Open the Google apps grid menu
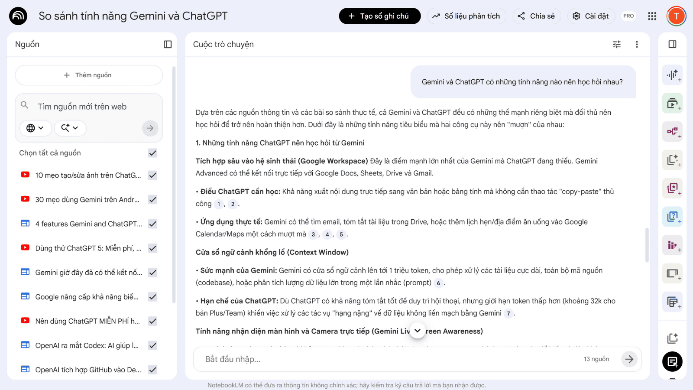This screenshot has width=693, height=390. pos(652,16)
